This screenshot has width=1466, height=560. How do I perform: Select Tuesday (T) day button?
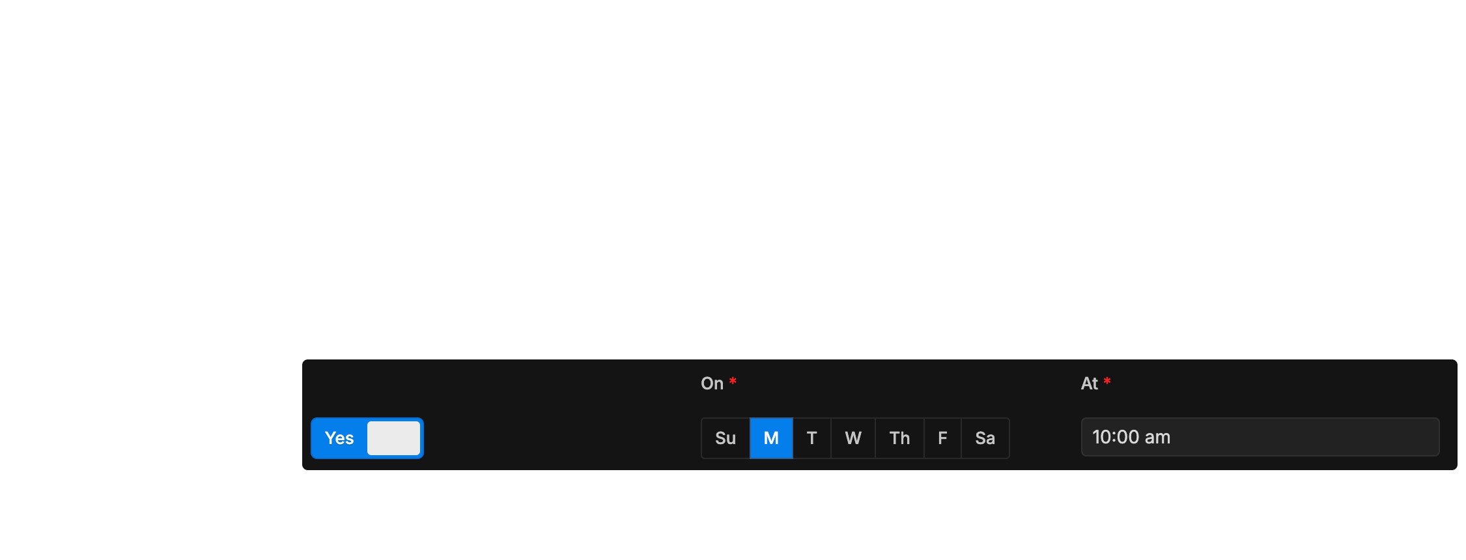coord(811,438)
